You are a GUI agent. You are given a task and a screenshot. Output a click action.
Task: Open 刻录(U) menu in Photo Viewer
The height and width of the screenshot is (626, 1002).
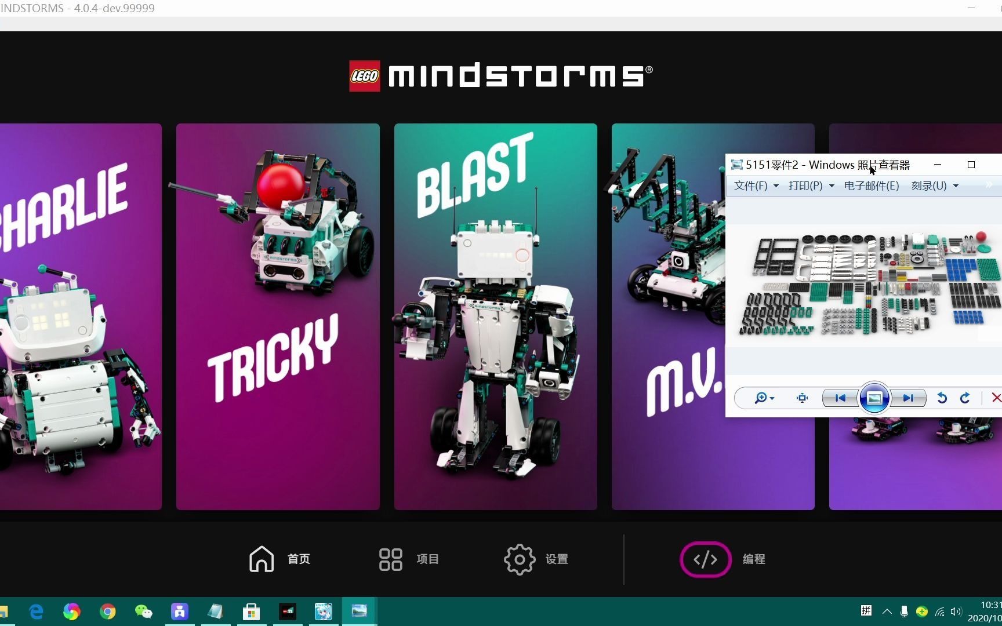[928, 185]
